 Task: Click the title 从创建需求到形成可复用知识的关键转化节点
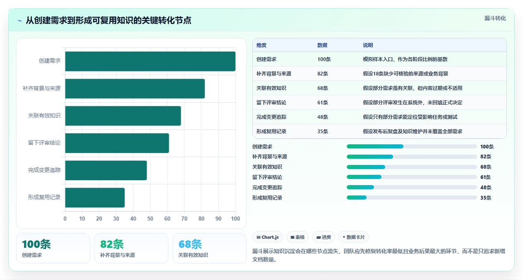point(108,20)
